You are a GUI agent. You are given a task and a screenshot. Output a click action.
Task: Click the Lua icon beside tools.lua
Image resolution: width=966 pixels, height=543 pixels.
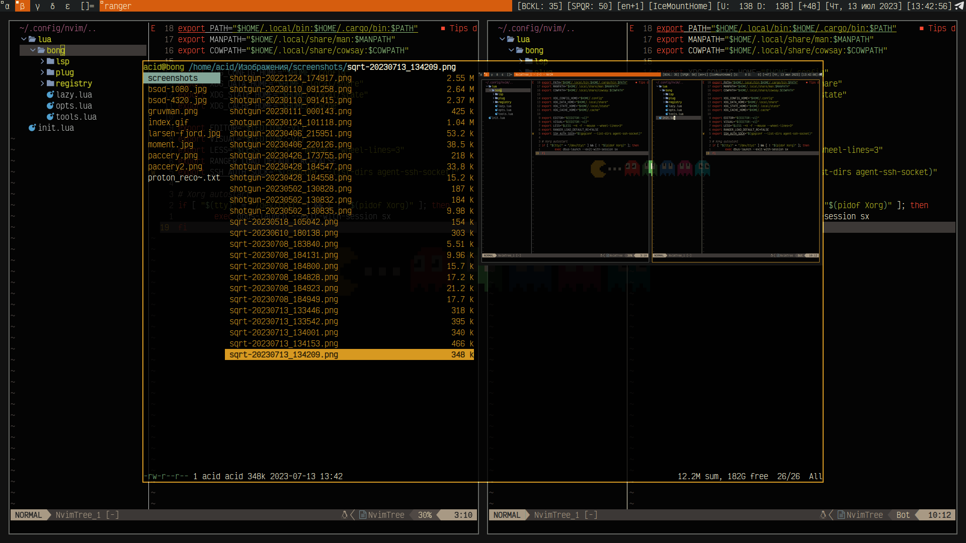(x=50, y=117)
